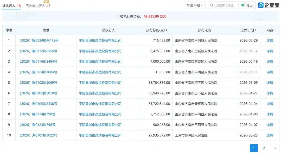The width and height of the screenshot is (281, 153).
Task: Open the Qichacha logo
Action: click(x=269, y=5)
